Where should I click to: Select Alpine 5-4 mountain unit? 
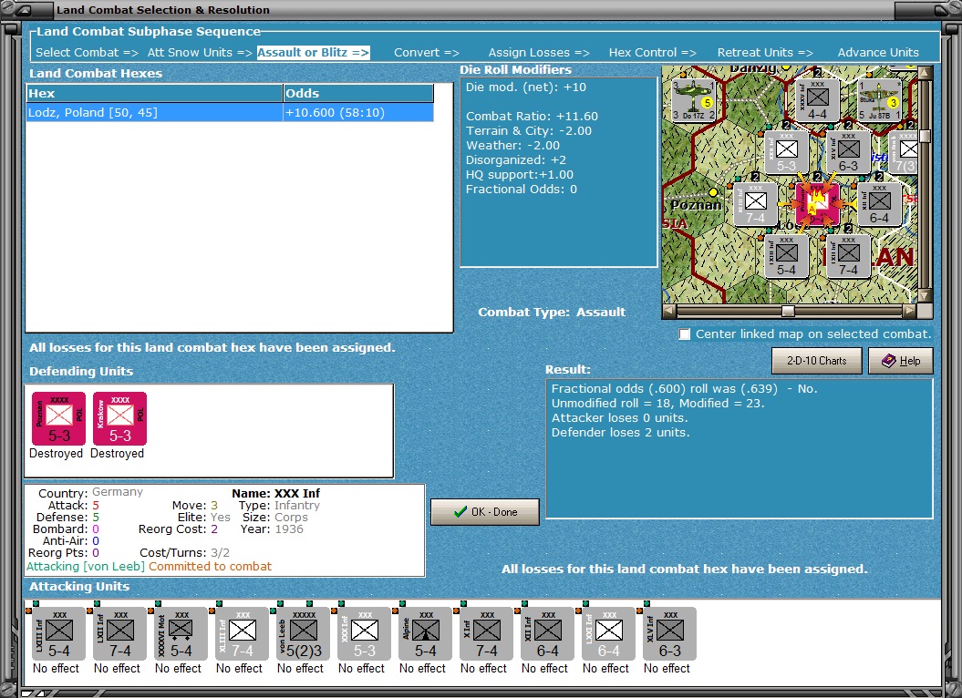click(425, 633)
